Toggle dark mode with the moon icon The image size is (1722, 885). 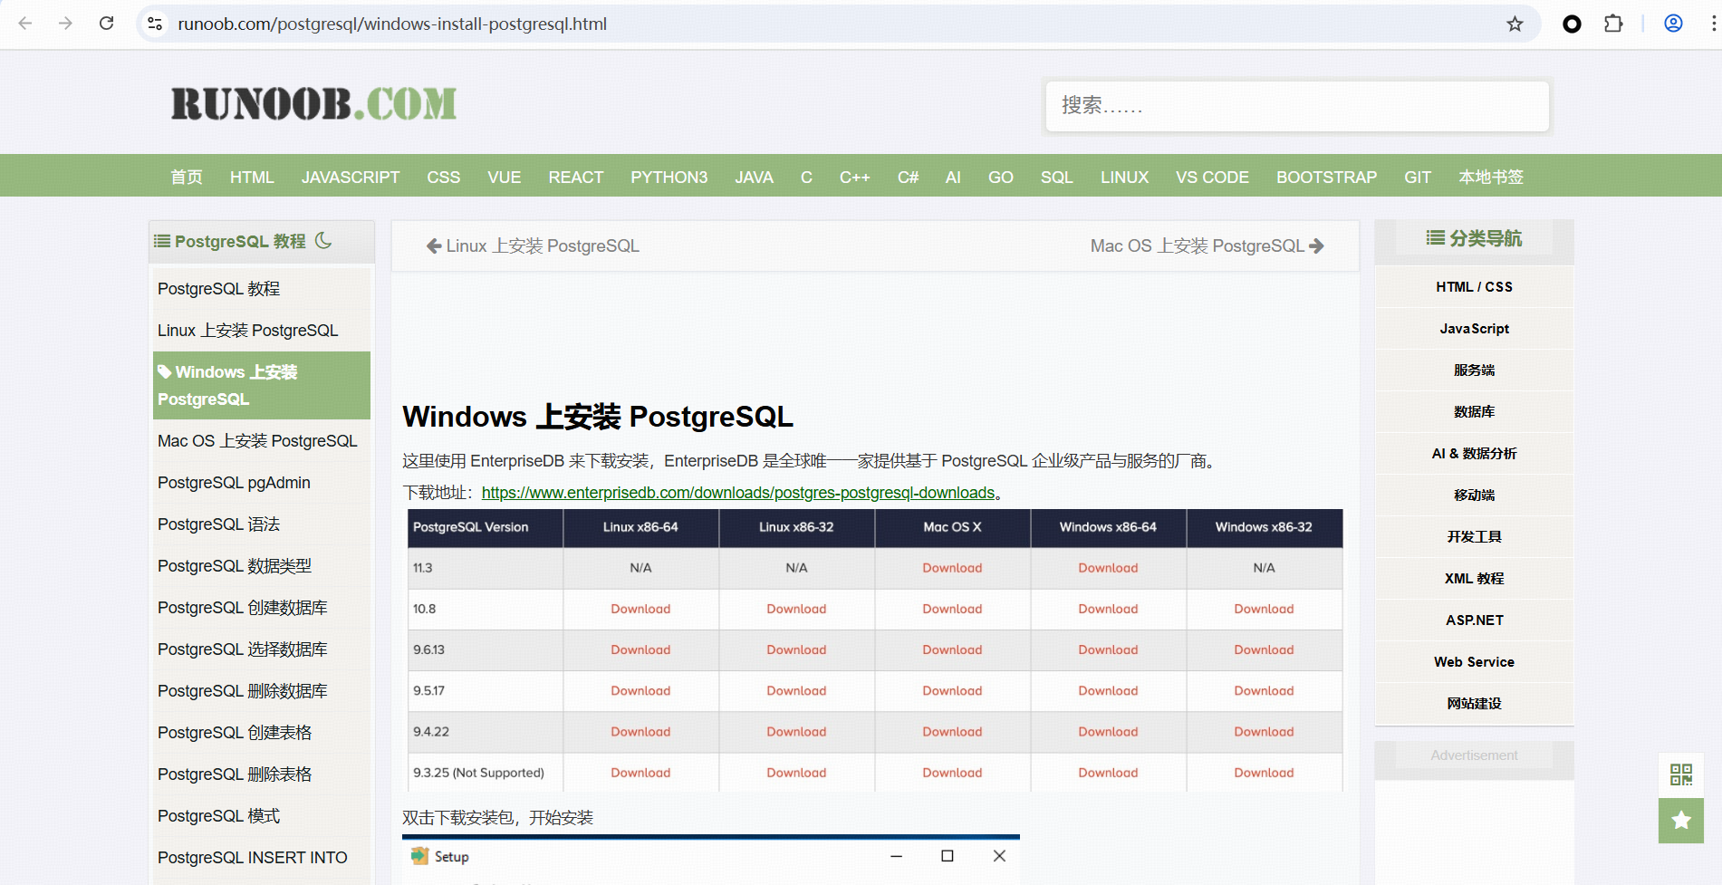point(323,241)
